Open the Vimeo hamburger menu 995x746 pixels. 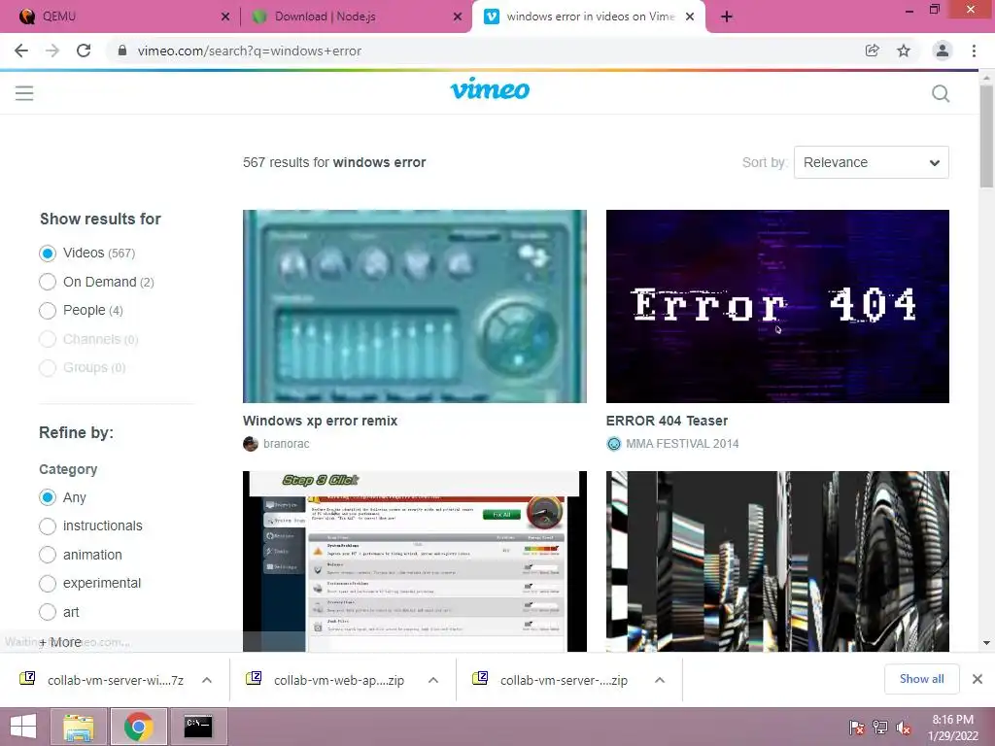pyautogui.click(x=24, y=93)
